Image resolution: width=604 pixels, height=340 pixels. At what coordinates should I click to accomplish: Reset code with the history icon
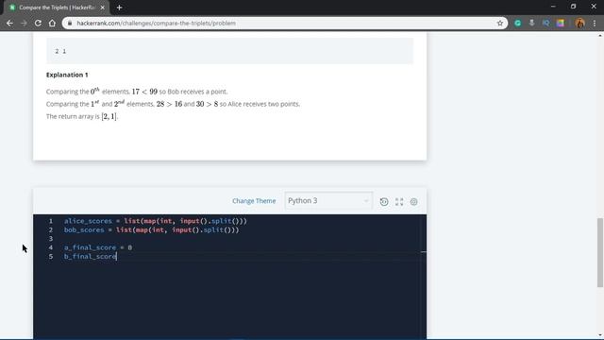pyautogui.click(x=384, y=201)
